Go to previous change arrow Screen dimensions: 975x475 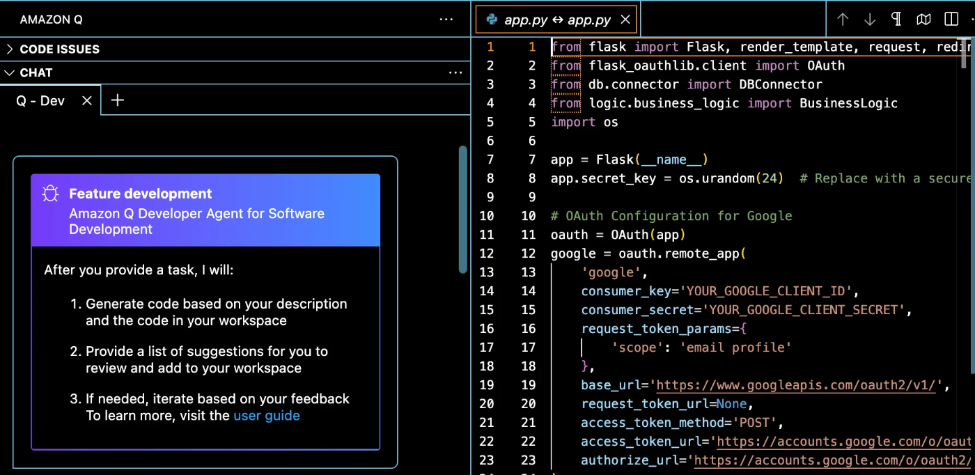coord(843,20)
